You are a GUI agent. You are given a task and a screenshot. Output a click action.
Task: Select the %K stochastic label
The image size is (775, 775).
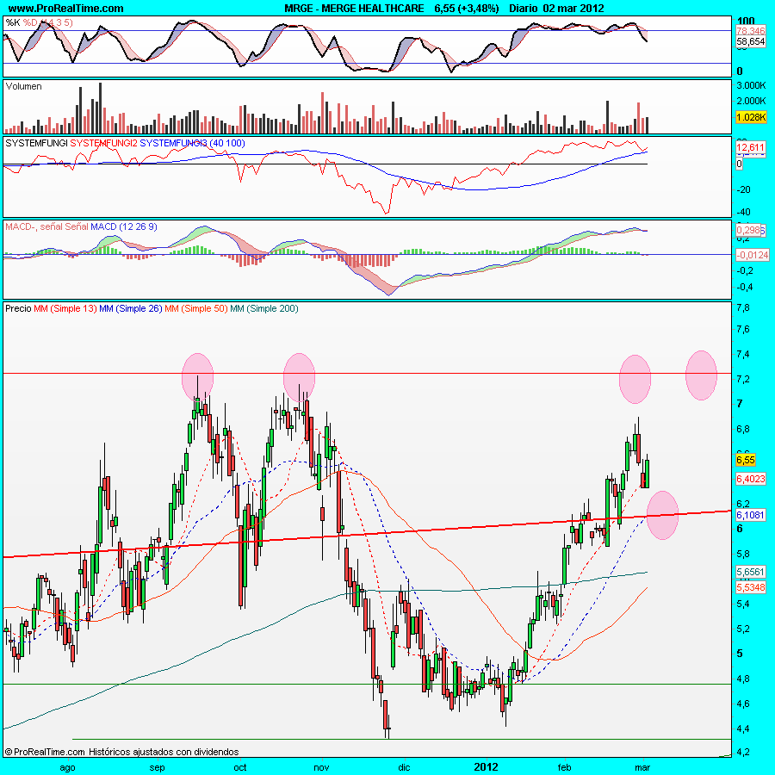click(13, 22)
